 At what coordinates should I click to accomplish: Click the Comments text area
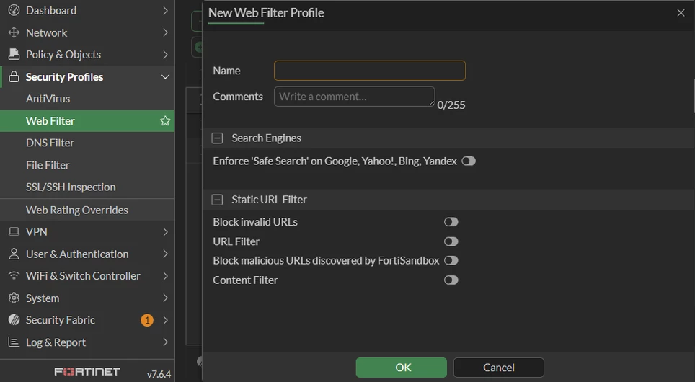coord(354,97)
